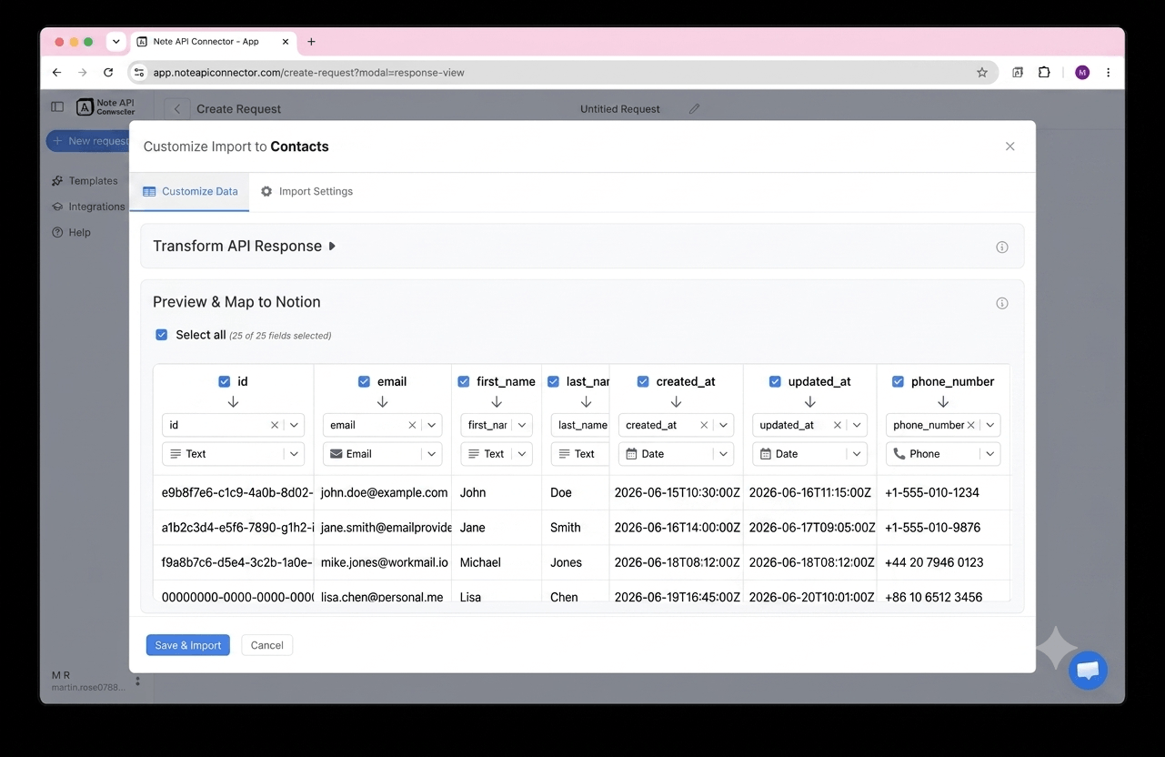The image size is (1165, 757).
Task: View site information icon in address bar
Action: pos(139,73)
